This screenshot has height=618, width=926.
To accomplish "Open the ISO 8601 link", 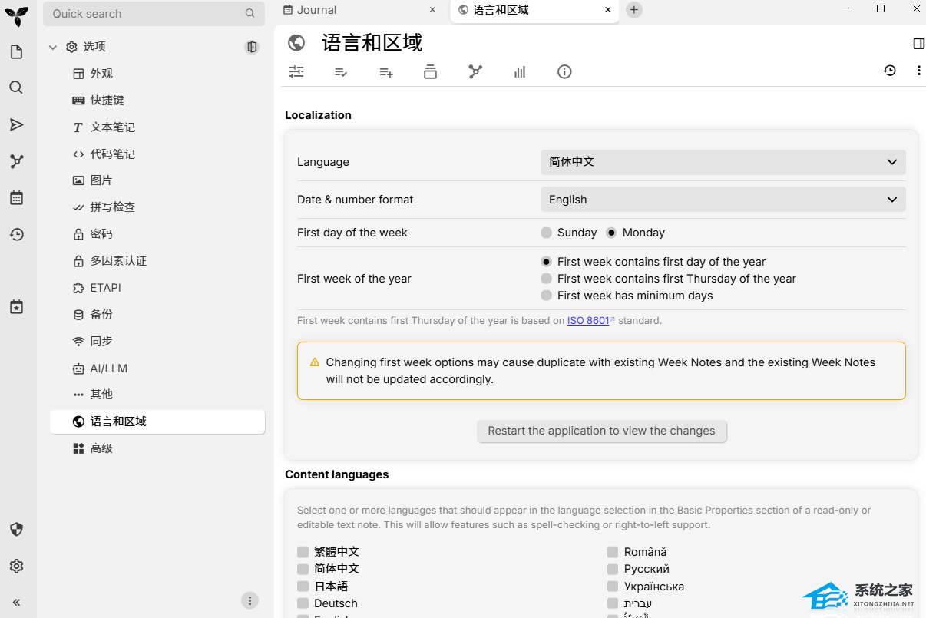I will tap(587, 321).
